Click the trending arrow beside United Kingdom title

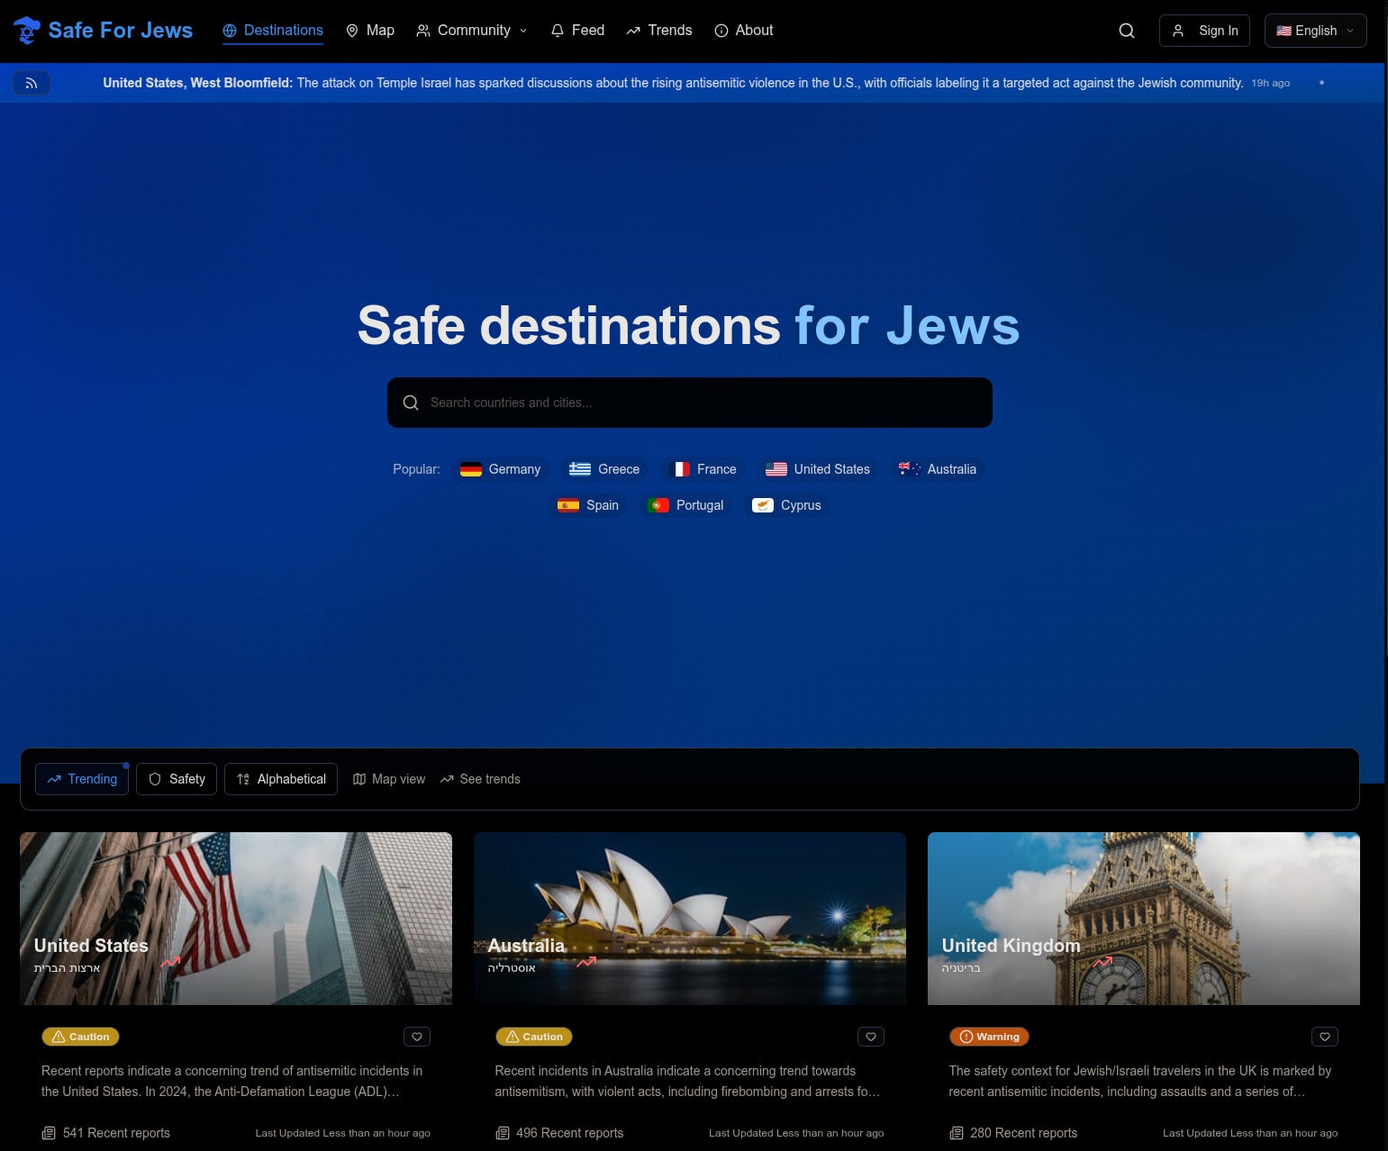click(x=1102, y=962)
